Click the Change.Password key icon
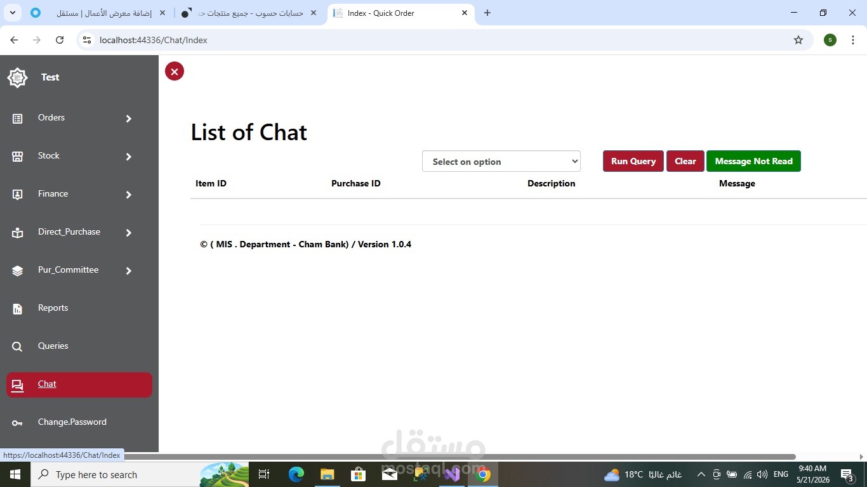Viewport: 867px width, 487px height. [x=18, y=423]
